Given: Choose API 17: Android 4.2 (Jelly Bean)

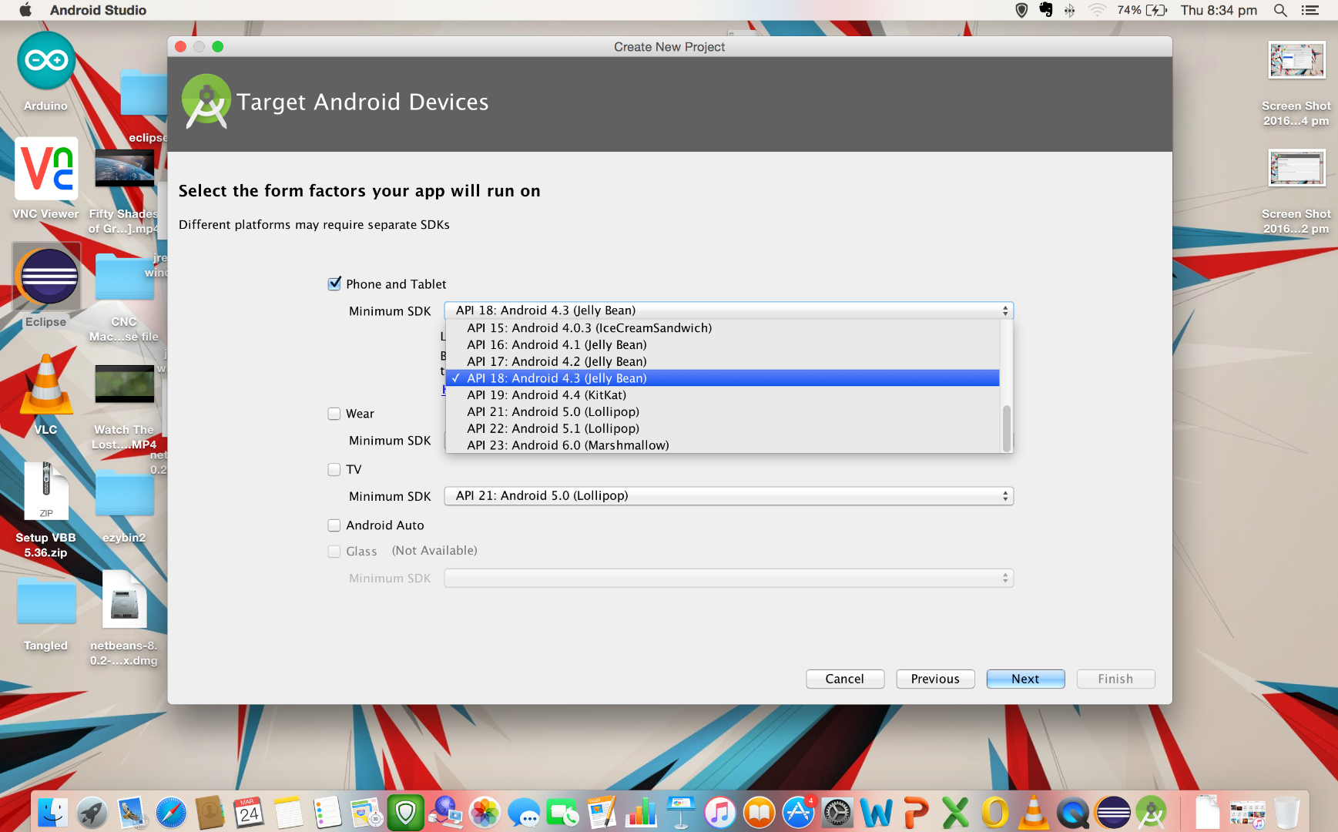Looking at the screenshot, I should (x=723, y=362).
